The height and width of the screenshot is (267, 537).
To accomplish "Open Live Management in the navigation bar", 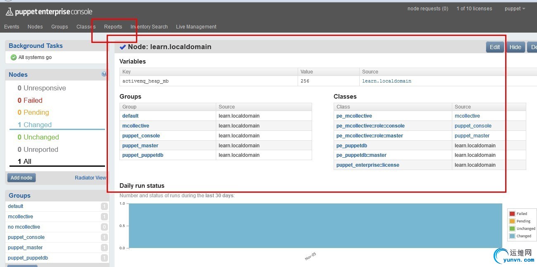I will tap(196, 27).
